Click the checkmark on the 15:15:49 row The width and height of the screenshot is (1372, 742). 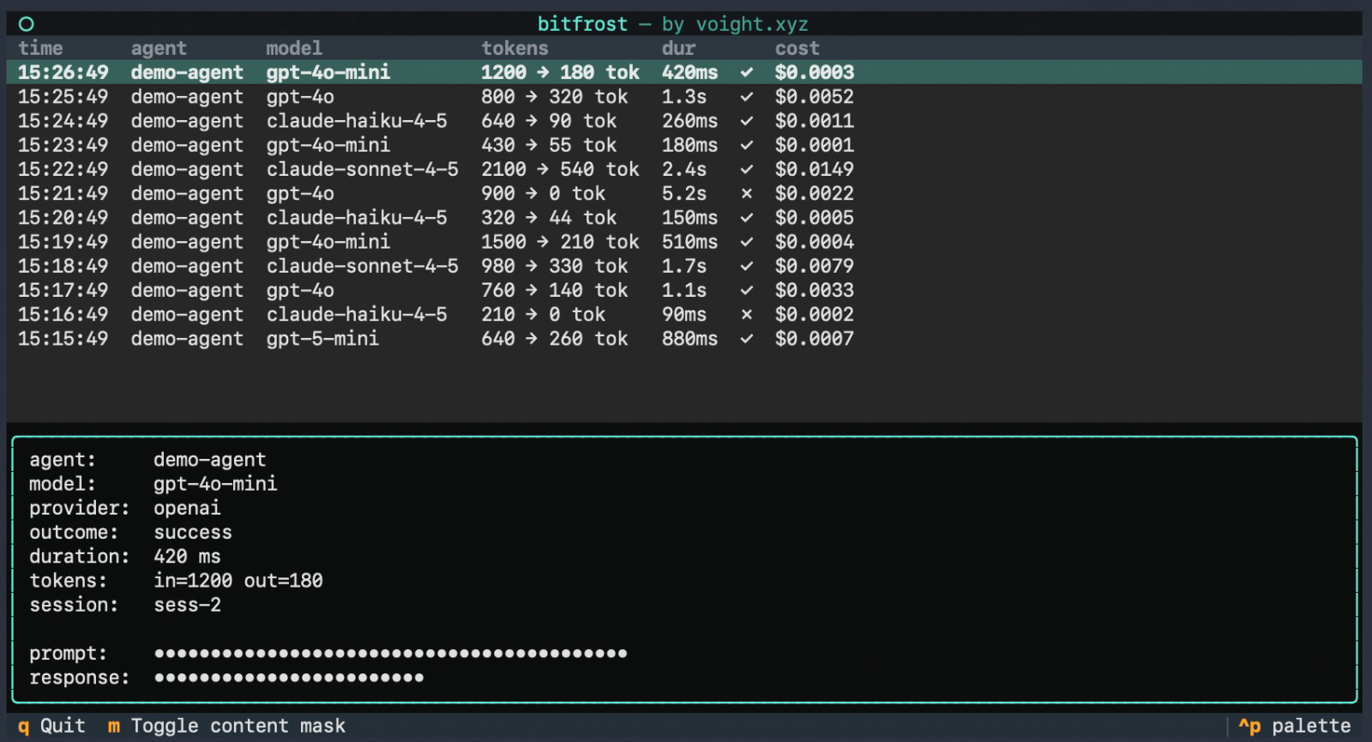[x=746, y=339]
